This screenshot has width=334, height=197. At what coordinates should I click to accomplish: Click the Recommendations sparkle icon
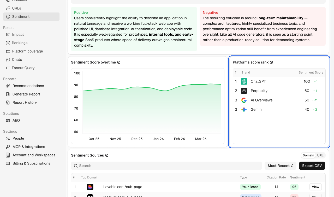pyautogui.click(x=8, y=86)
